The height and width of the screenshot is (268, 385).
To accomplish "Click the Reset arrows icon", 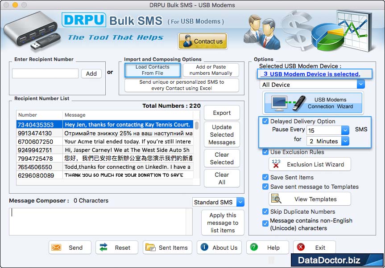I will pyautogui.click(x=103, y=247).
